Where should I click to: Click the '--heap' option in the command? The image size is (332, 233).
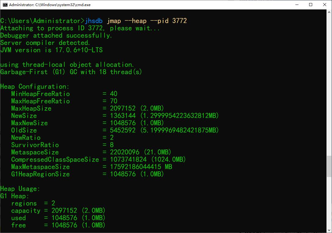click(x=135, y=21)
